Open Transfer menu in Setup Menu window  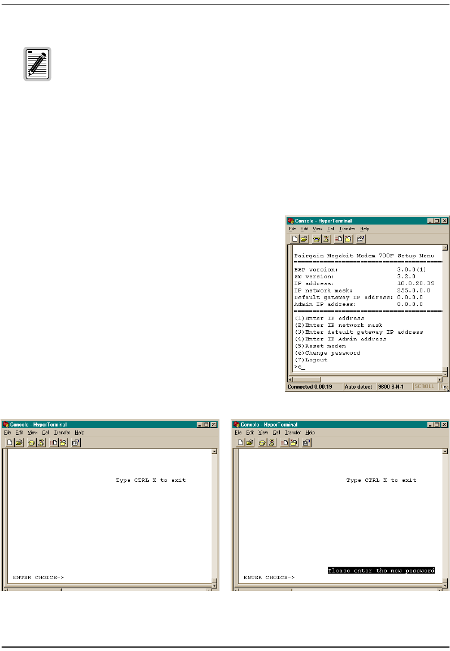(x=347, y=229)
